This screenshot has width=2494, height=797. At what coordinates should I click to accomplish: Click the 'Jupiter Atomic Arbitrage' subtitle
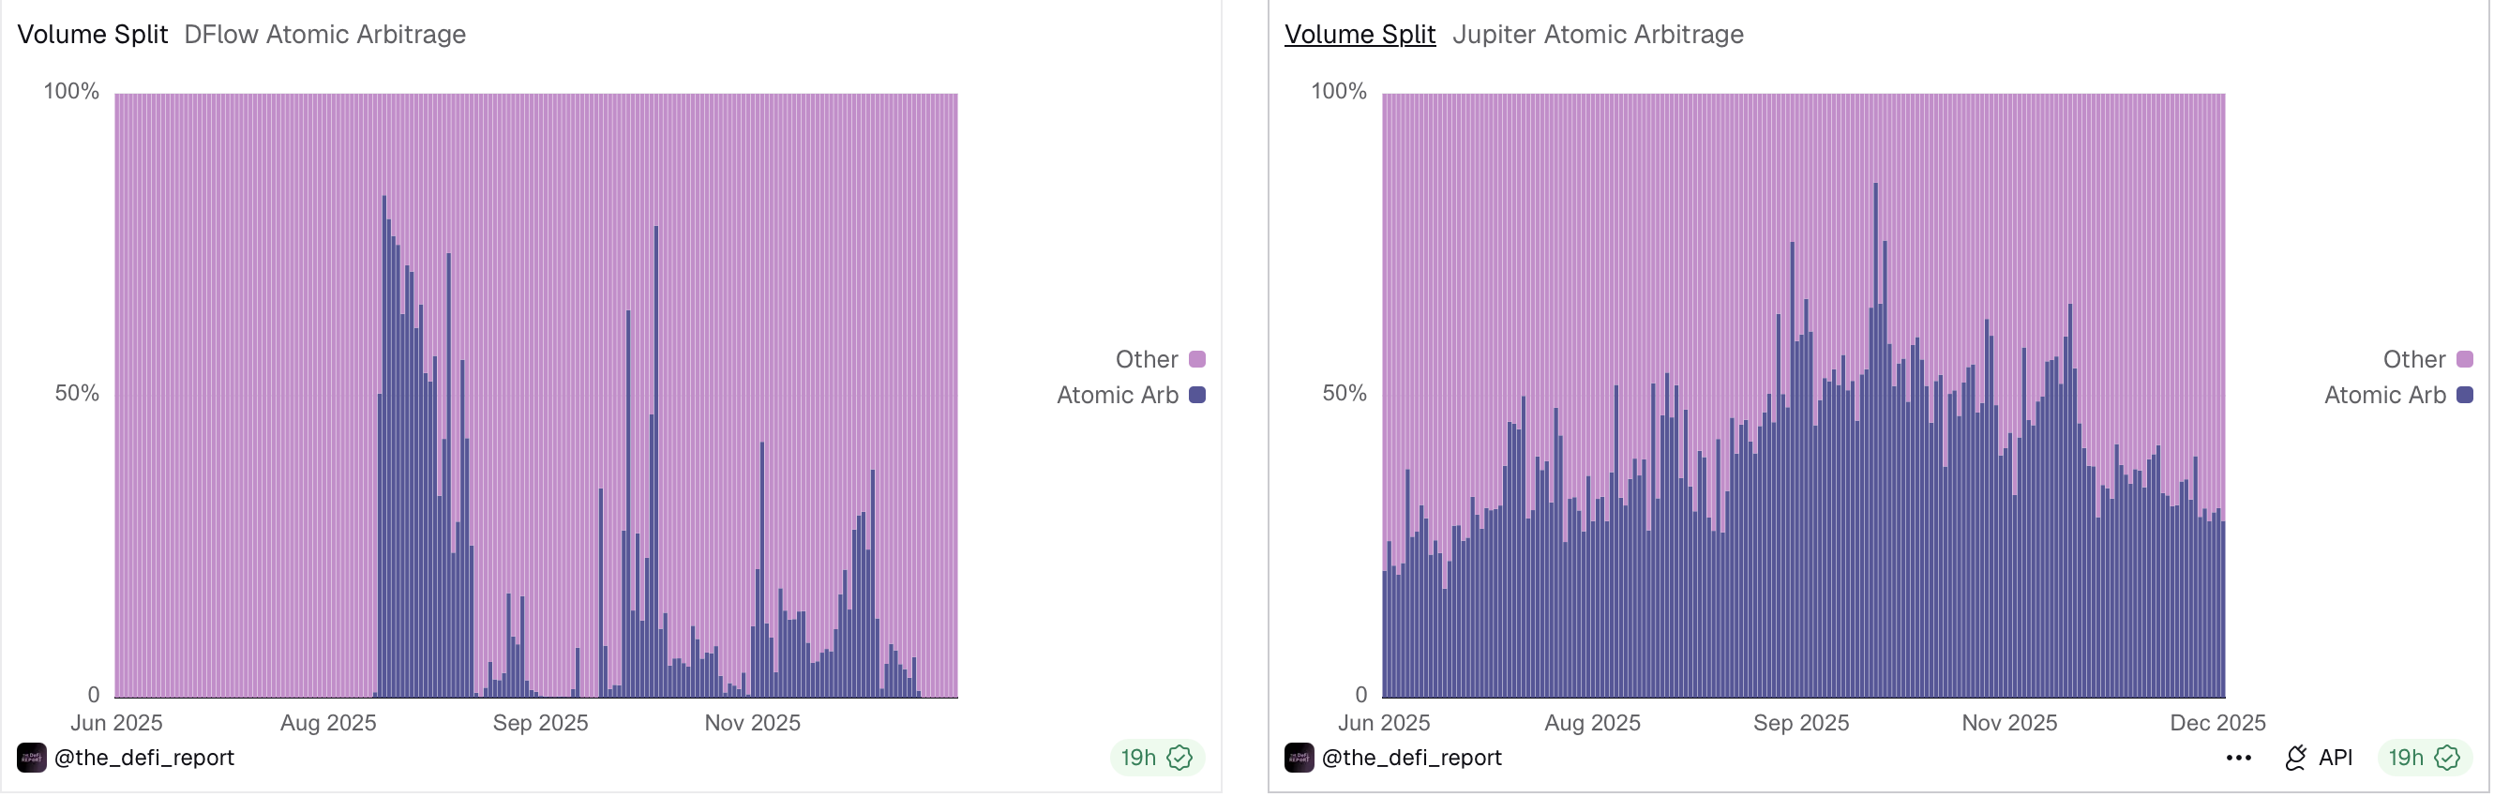coord(1599,35)
